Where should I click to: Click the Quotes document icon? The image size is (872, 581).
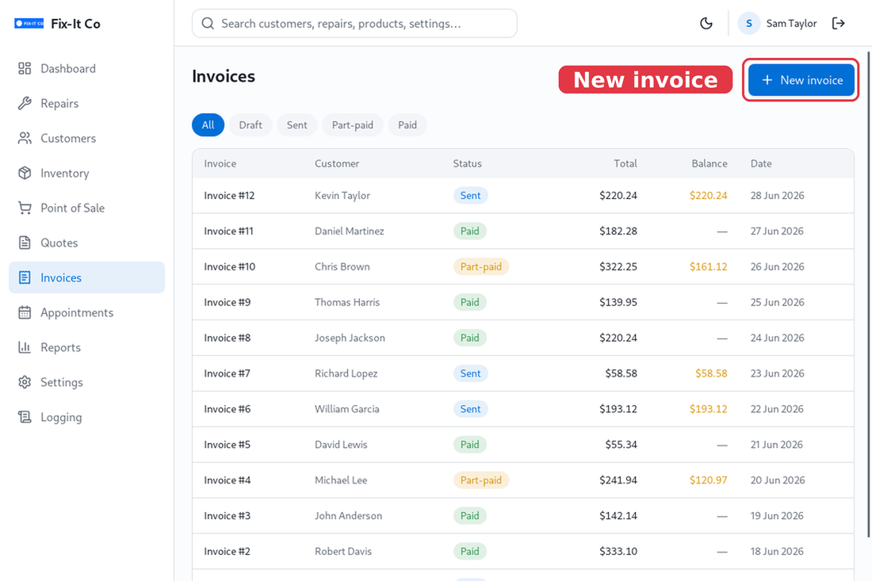click(25, 243)
